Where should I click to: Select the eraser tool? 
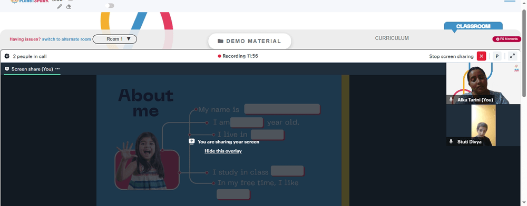click(69, 6)
